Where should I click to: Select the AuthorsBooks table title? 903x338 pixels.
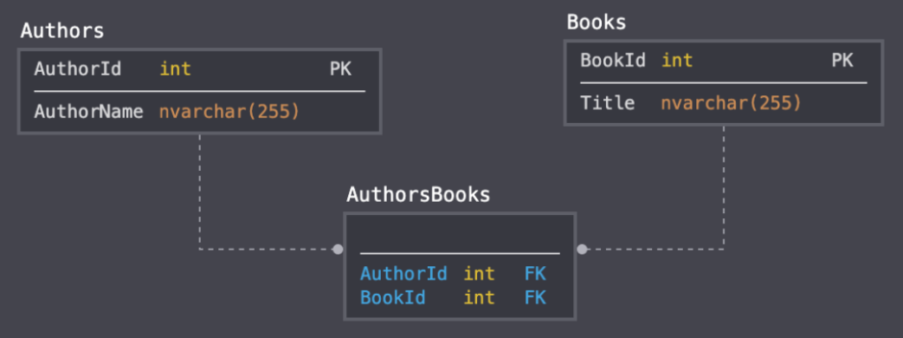click(x=418, y=195)
